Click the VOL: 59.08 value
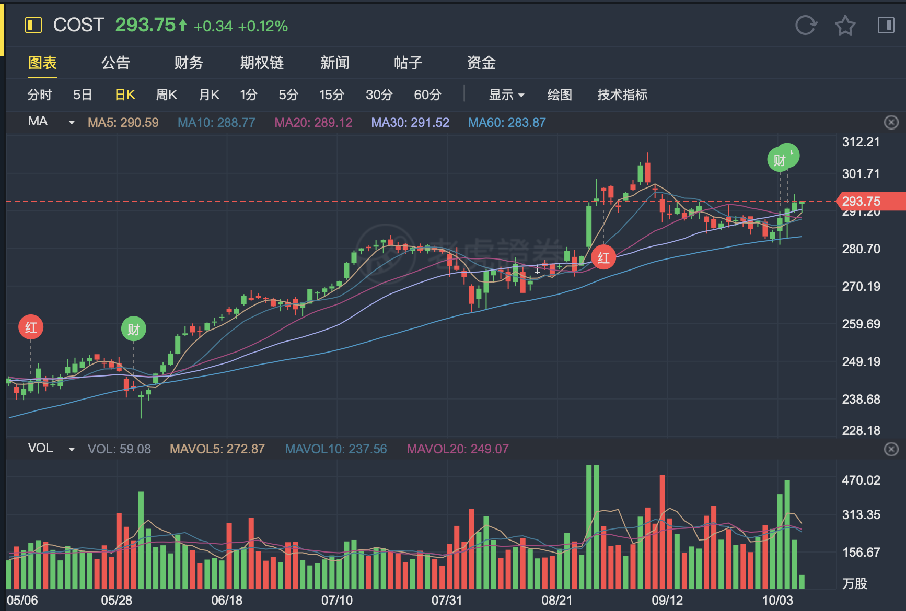Viewport: 906px width, 611px height. pyautogui.click(x=119, y=449)
